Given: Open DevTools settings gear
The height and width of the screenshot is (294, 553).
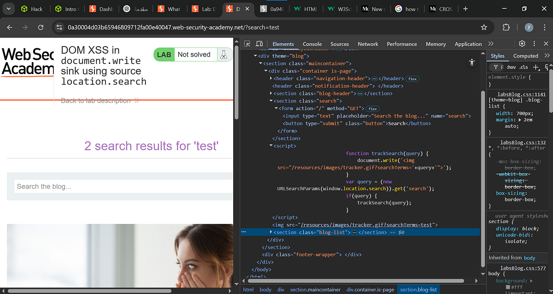Looking at the screenshot, I should [522, 44].
